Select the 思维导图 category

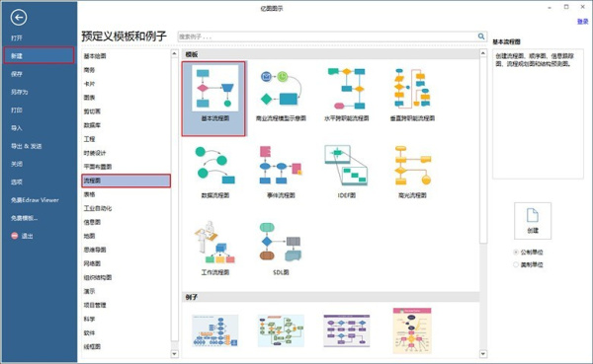pos(95,250)
